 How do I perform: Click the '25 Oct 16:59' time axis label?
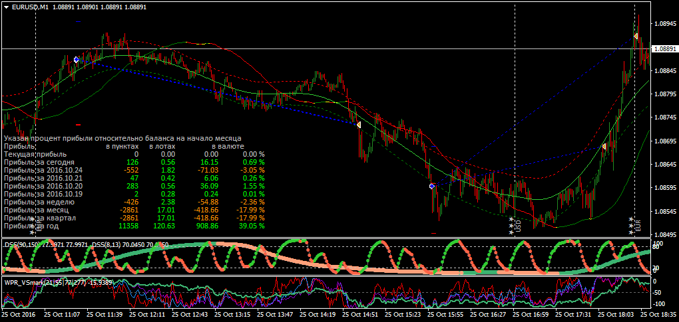point(531,315)
